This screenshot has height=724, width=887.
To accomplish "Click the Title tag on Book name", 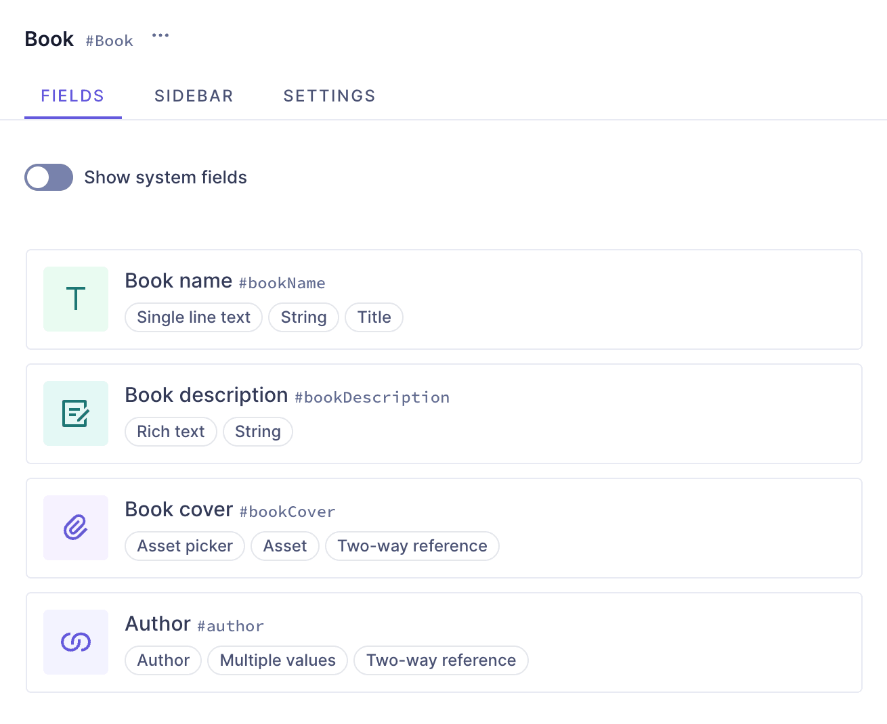I will point(374,317).
